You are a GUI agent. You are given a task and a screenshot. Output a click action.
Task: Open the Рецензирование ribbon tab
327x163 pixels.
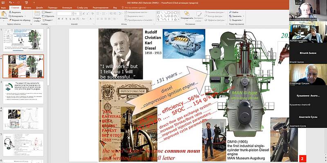point(101,8)
